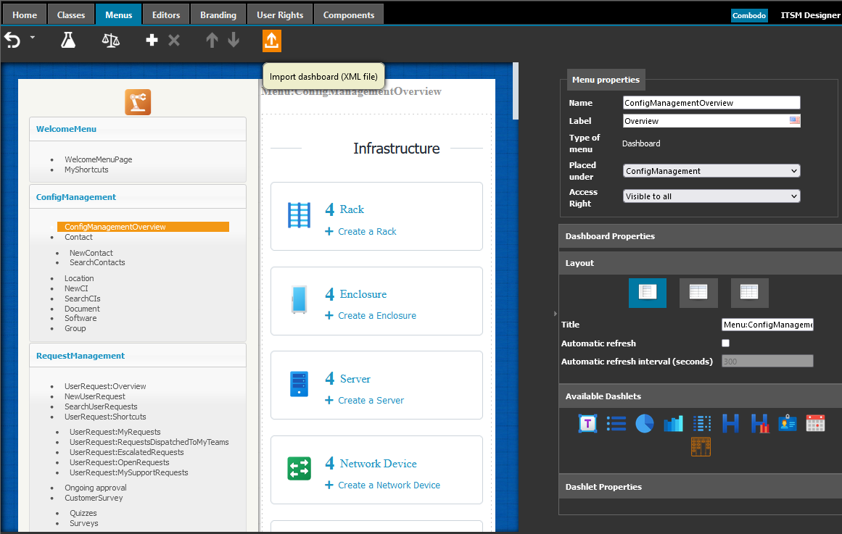Select the ID badge dashlet icon
The image size is (842, 534).
click(x=788, y=424)
